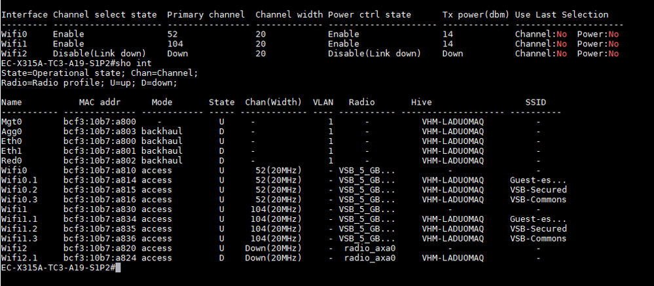Click the first radio_axa0 entry in the Wifi2 row
This screenshot has width=654, height=286.
tap(370, 249)
